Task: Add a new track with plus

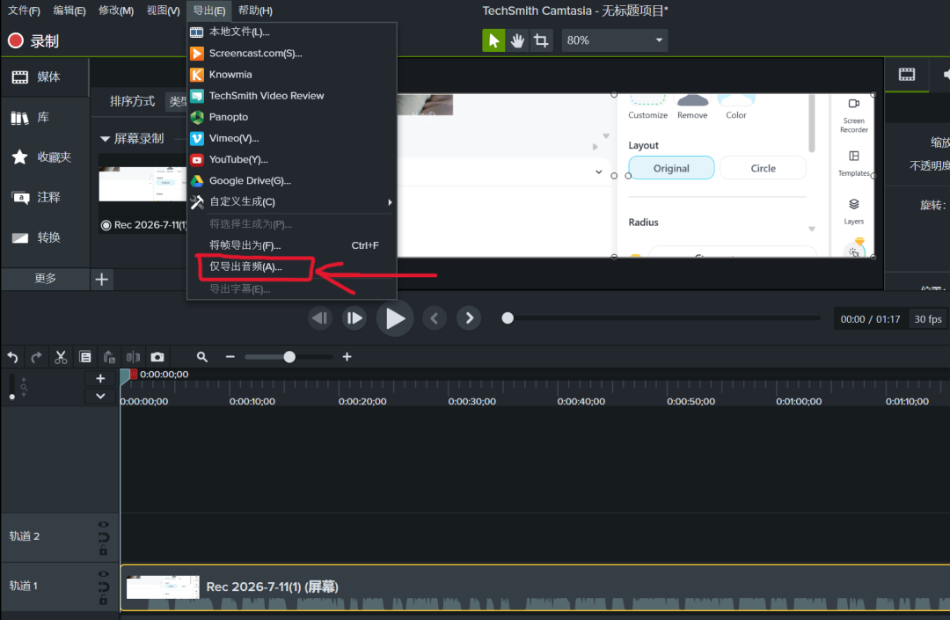Action: coord(100,378)
